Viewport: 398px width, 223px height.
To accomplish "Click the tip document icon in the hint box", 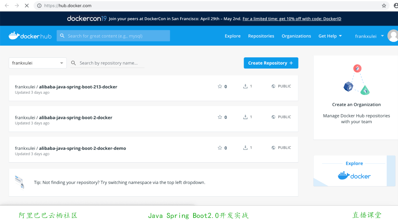I will click(20, 182).
